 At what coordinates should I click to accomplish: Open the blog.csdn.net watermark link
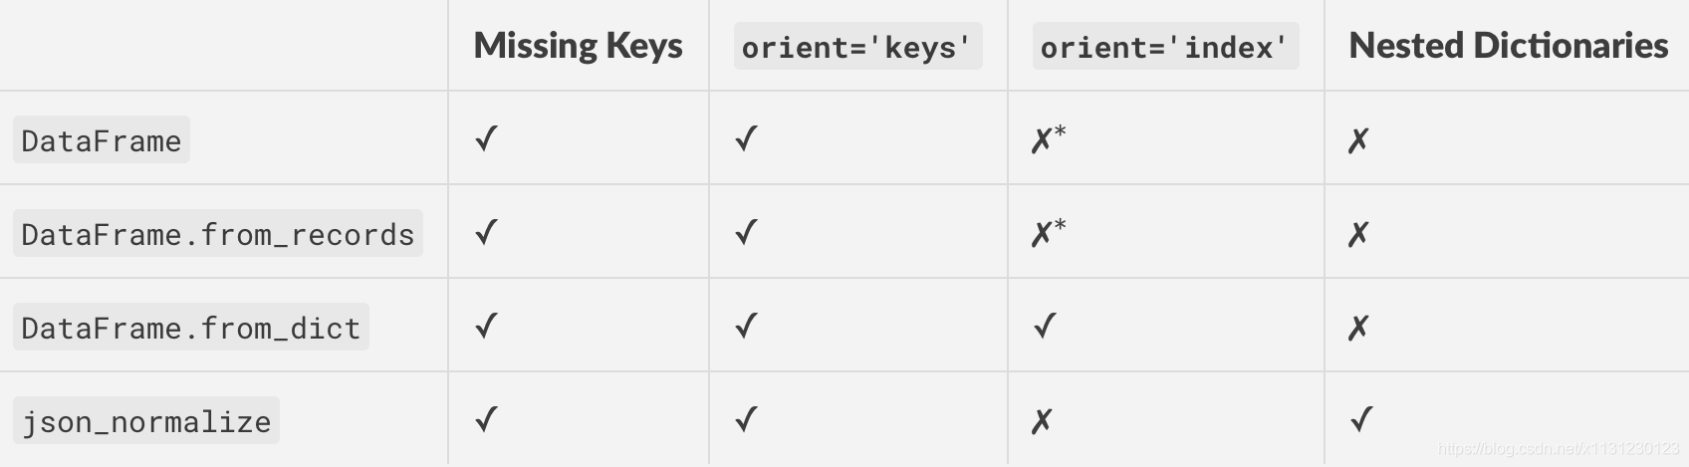[1559, 450]
